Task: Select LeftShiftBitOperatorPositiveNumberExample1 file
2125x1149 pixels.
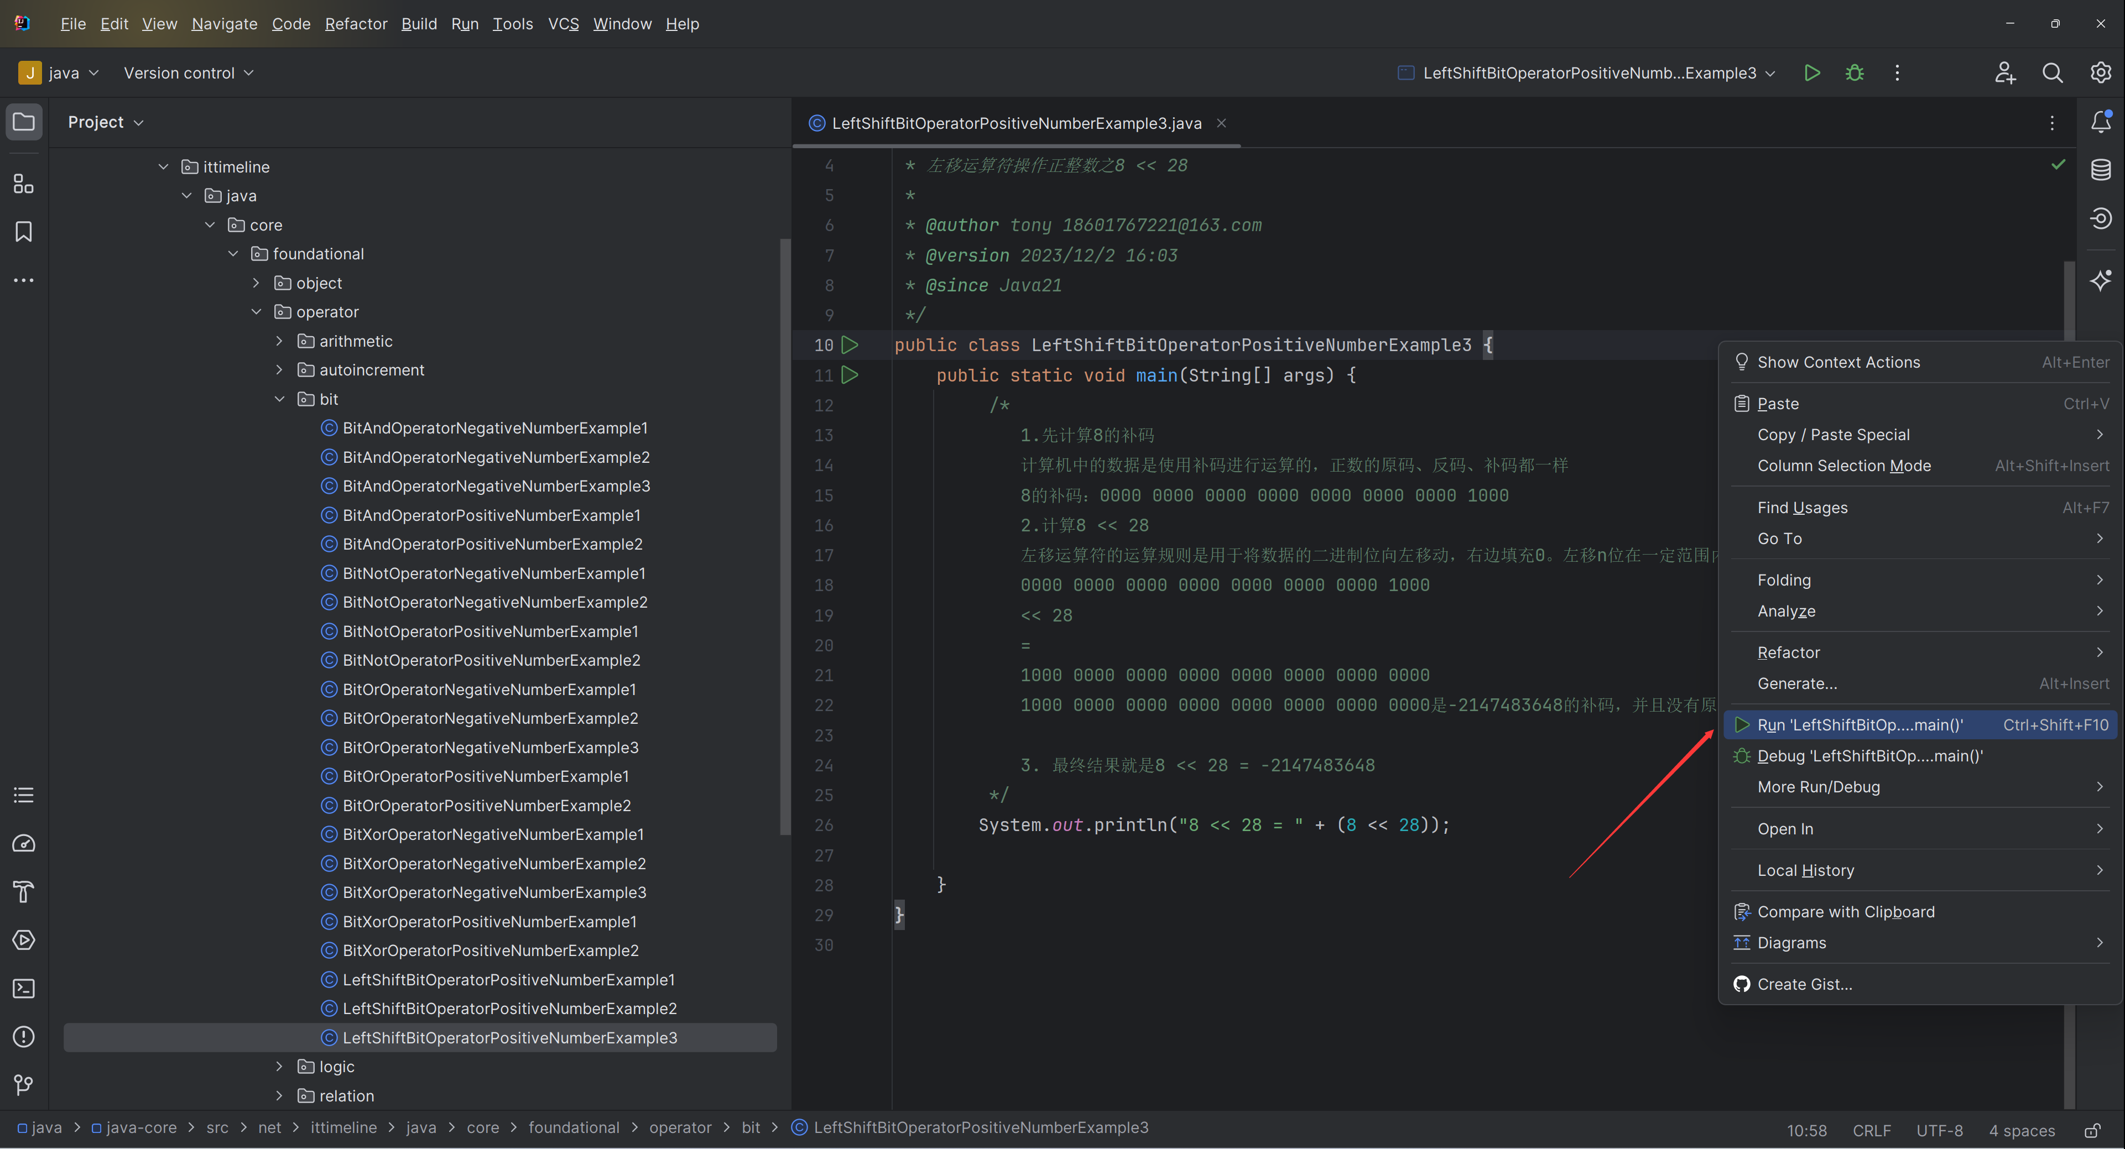Action: (x=508, y=980)
